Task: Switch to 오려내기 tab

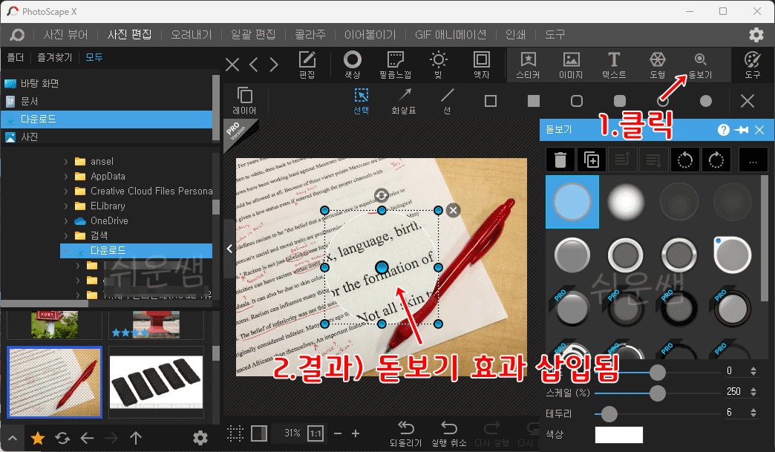Action: click(x=192, y=35)
